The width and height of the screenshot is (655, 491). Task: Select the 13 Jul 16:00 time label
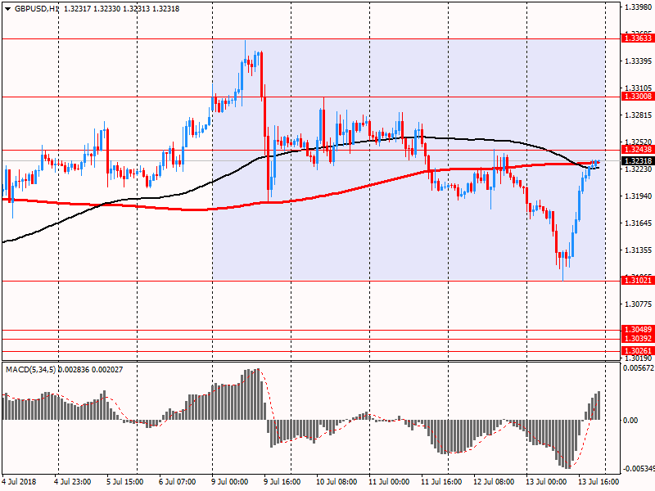pos(599,482)
